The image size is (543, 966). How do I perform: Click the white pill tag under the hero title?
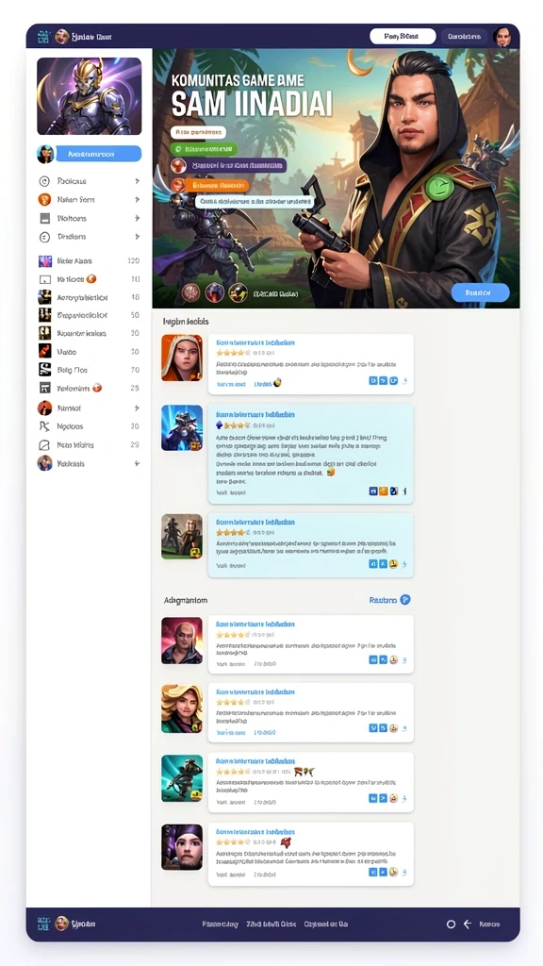click(x=198, y=132)
